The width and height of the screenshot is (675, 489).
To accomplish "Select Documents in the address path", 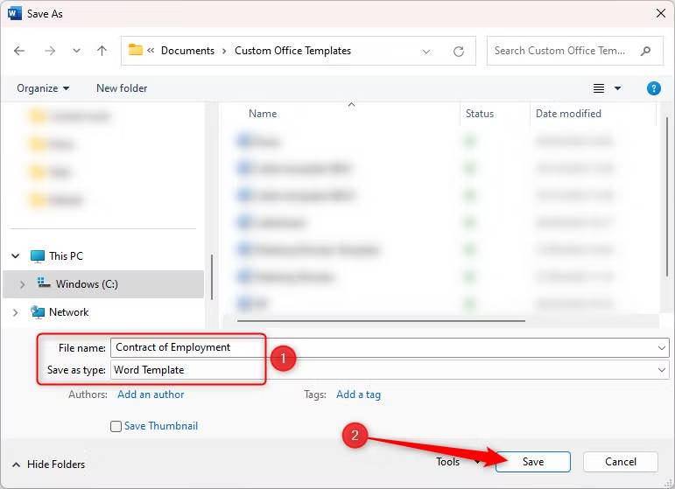I will click(187, 51).
